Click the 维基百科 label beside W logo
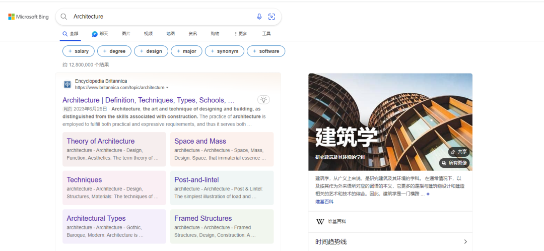 (337, 221)
